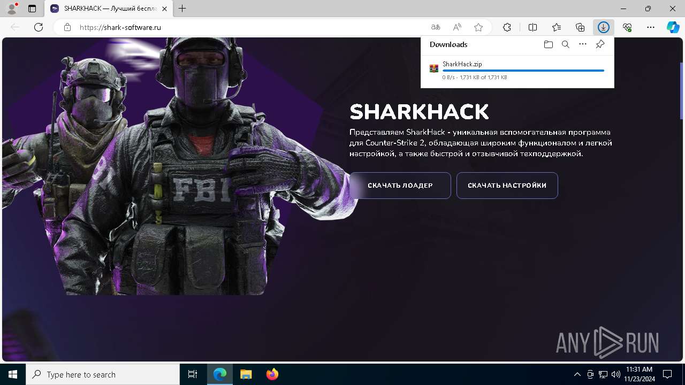Select the SHARKHACK browser tab

click(109, 9)
